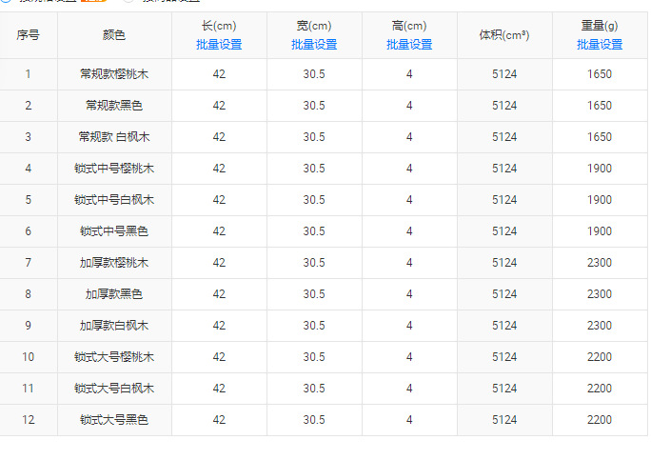Click the 体积(cm³) column header

coord(504,35)
